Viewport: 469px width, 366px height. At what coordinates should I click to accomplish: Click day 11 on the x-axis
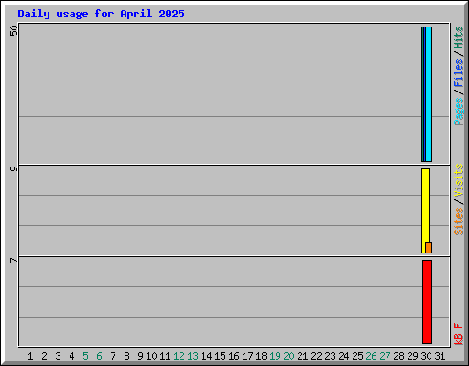165,356
